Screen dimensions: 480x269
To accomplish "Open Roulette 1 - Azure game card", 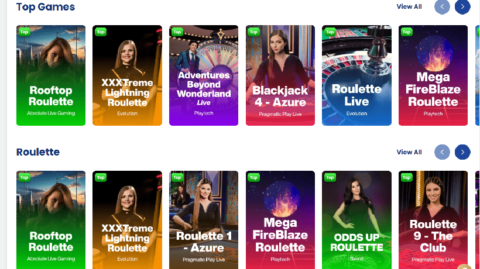I will tap(204, 220).
